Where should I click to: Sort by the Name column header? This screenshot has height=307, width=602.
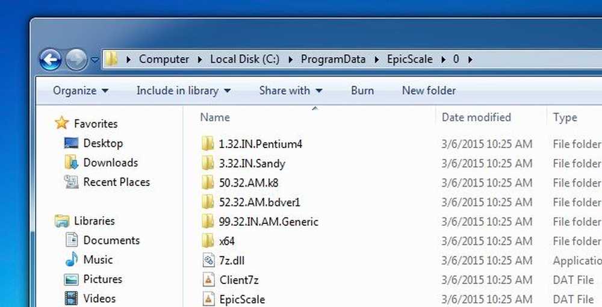click(215, 117)
